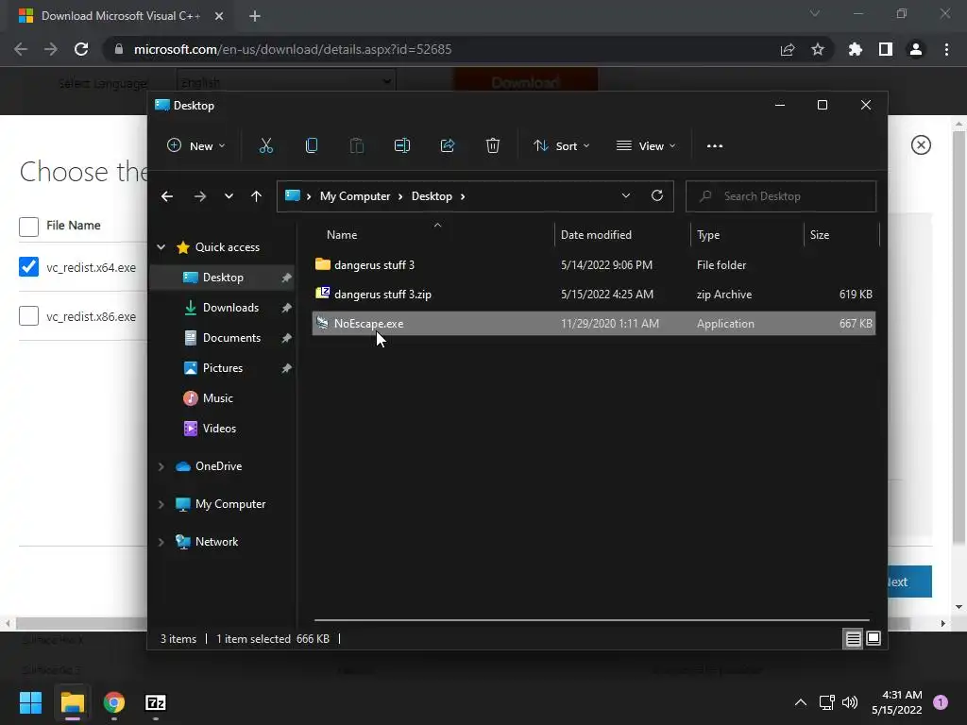This screenshot has width=967, height=725.
Task: Go forward in File Explorer navigation
Action: pyautogui.click(x=200, y=196)
